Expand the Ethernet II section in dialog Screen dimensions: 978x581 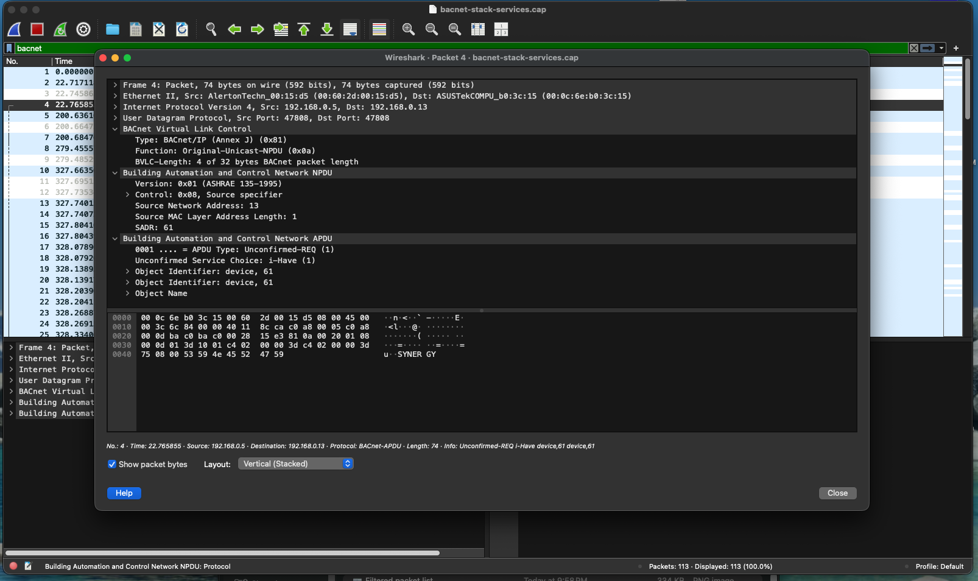[115, 96]
